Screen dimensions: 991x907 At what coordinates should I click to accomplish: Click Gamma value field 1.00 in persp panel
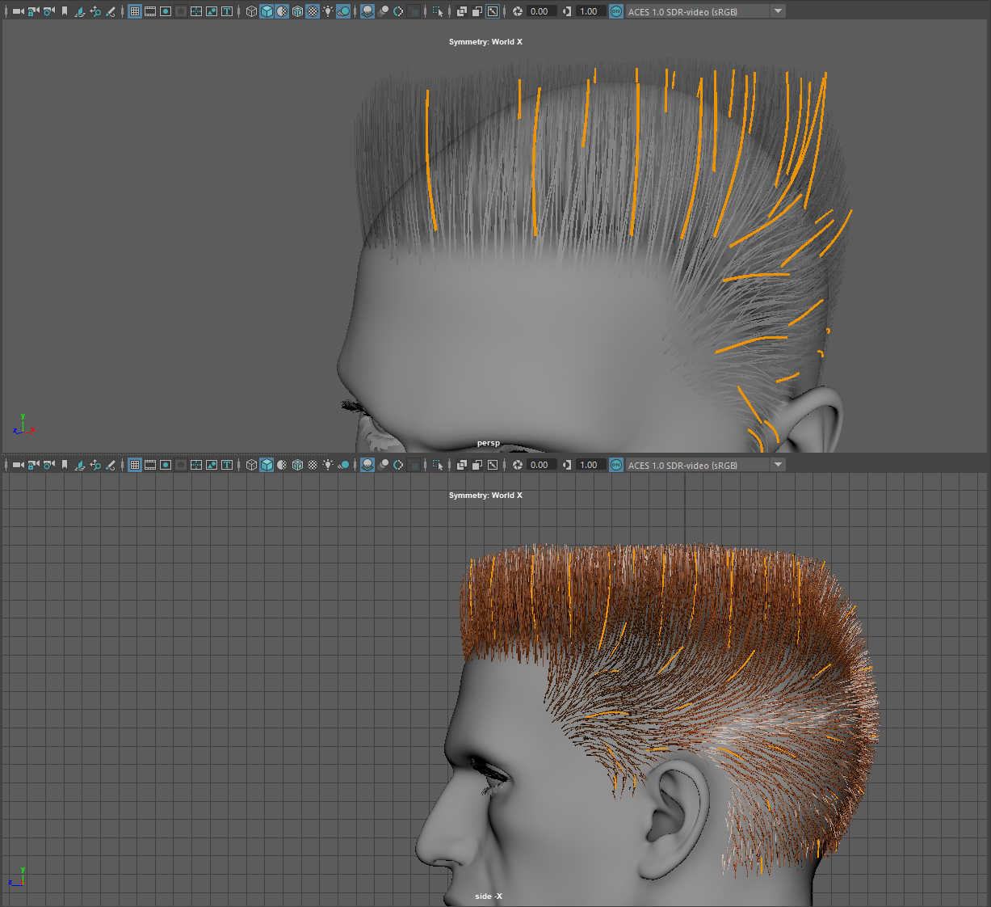(x=591, y=11)
